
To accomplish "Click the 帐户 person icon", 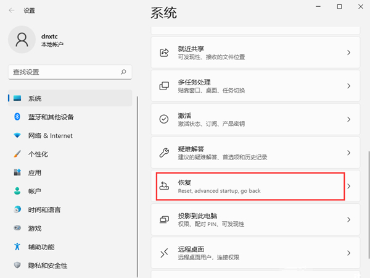I will 17,191.
